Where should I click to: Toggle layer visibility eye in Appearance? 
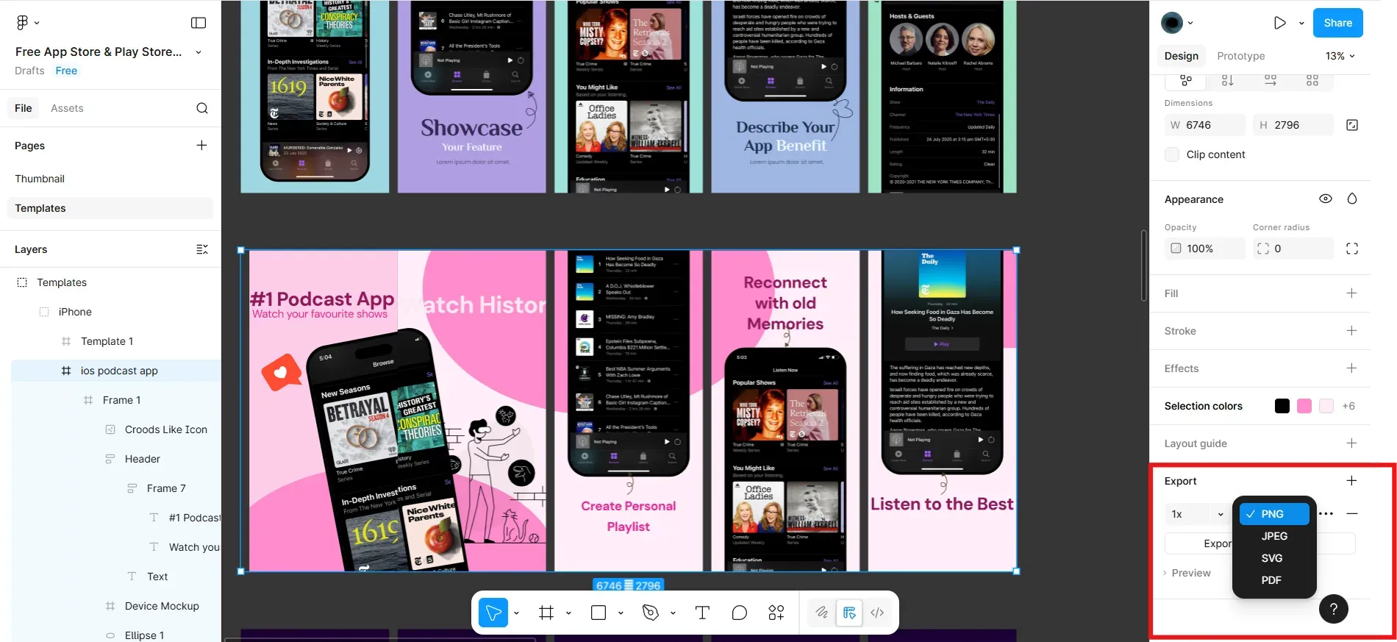coord(1326,199)
